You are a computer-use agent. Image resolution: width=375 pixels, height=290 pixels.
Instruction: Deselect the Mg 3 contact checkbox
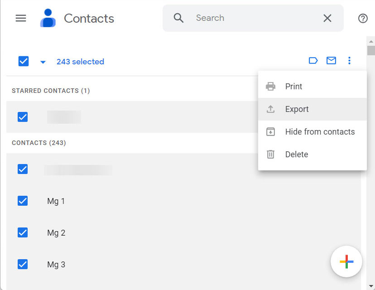(x=23, y=264)
